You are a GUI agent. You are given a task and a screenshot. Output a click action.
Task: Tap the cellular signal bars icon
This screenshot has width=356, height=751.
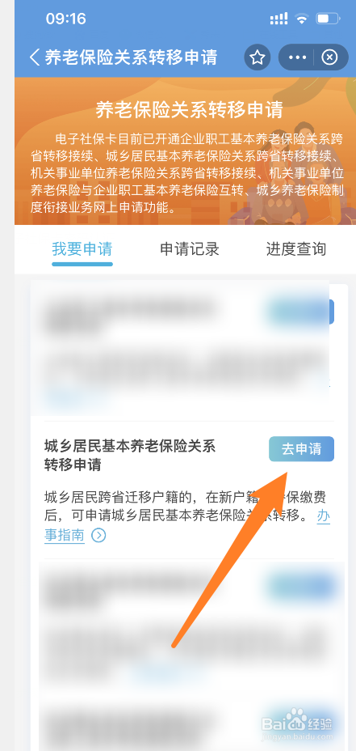(x=279, y=19)
